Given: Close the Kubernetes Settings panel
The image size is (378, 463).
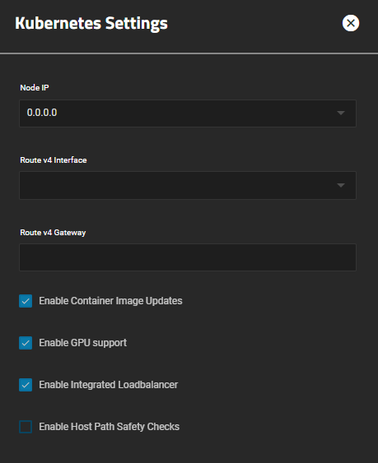Looking at the screenshot, I should [351, 23].
